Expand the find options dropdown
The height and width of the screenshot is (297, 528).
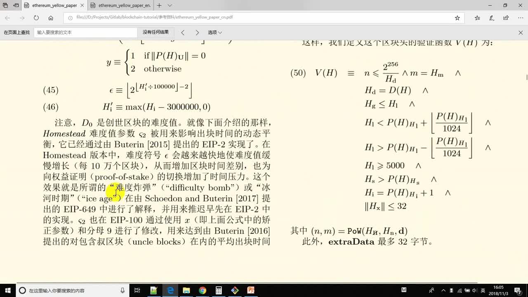tap(215, 32)
